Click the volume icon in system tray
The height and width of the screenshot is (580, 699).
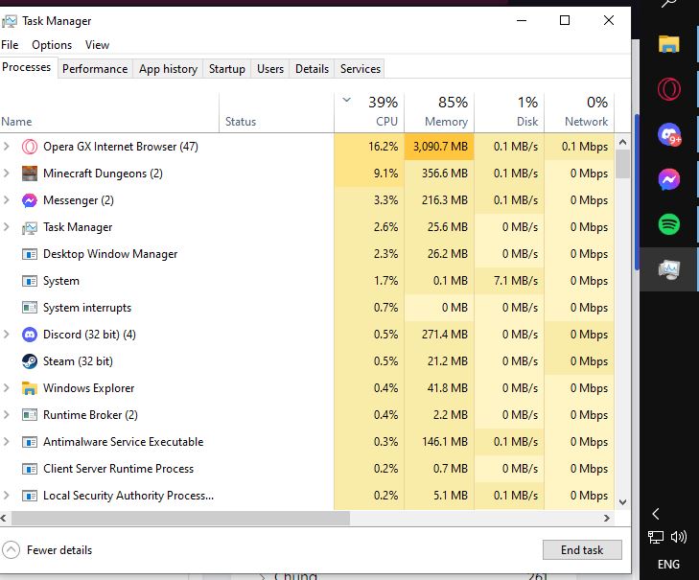(x=680, y=537)
